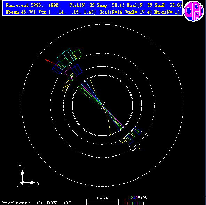Click the Run:event 5295 header text
The image size is (206, 205).
(24, 5)
